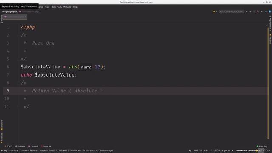
Task: Open the Project tool window in left sidebar
Action: click(x=2, y=19)
